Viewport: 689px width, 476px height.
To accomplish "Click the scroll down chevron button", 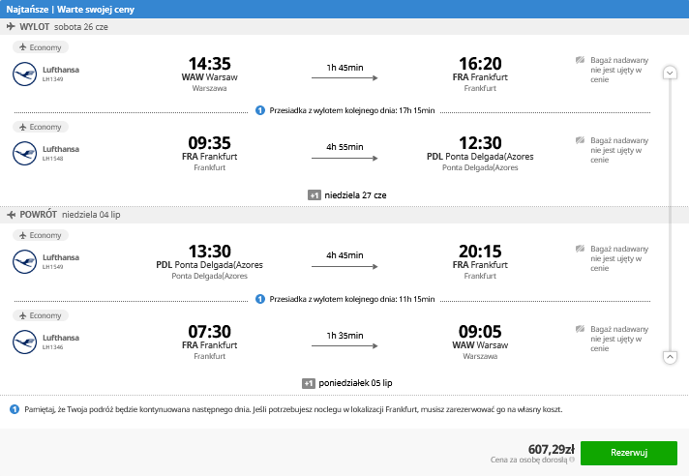I will click(670, 73).
